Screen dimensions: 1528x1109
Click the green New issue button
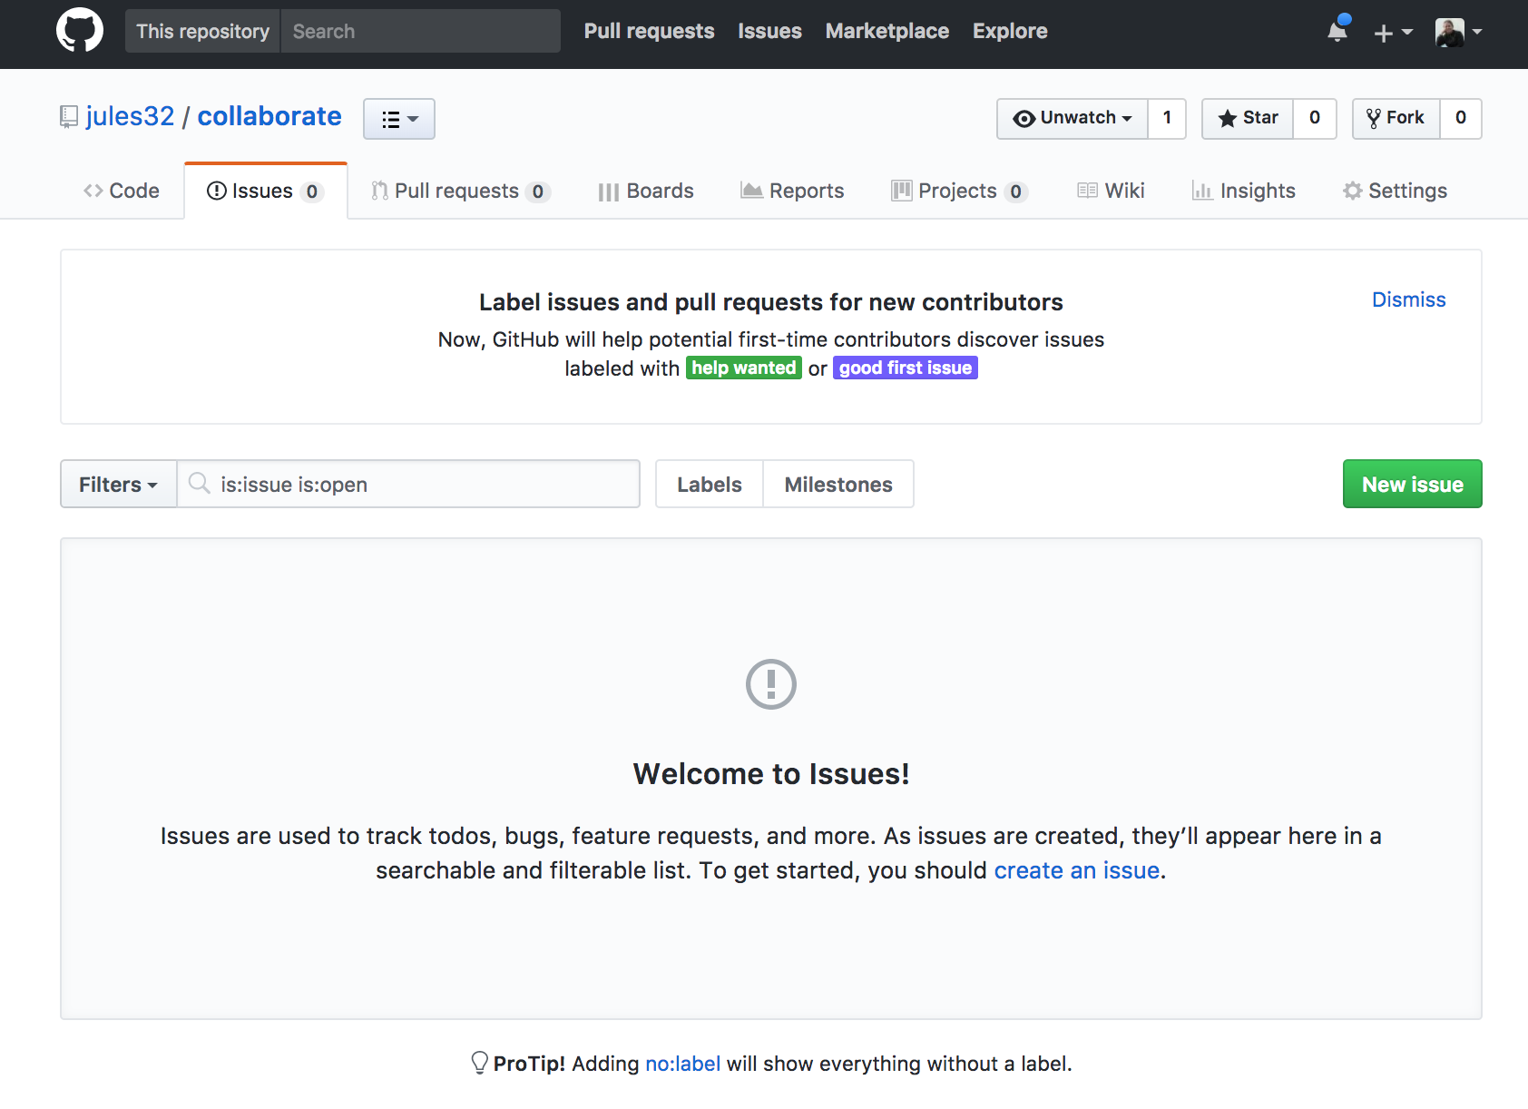click(x=1412, y=484)
